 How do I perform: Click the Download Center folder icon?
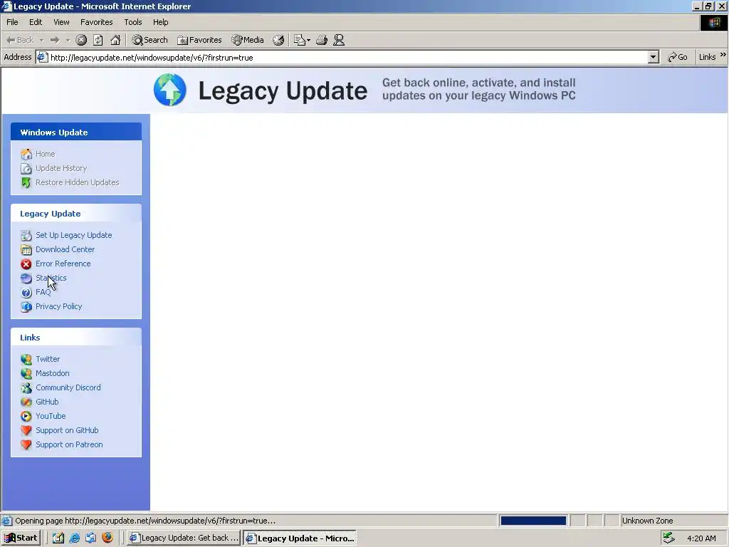point(26,250)
